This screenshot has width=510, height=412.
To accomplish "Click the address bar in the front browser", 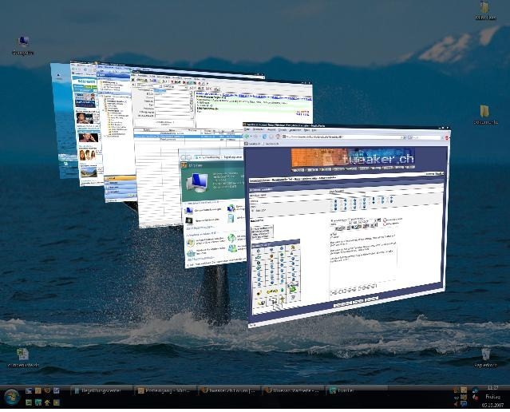I will 319,137.
